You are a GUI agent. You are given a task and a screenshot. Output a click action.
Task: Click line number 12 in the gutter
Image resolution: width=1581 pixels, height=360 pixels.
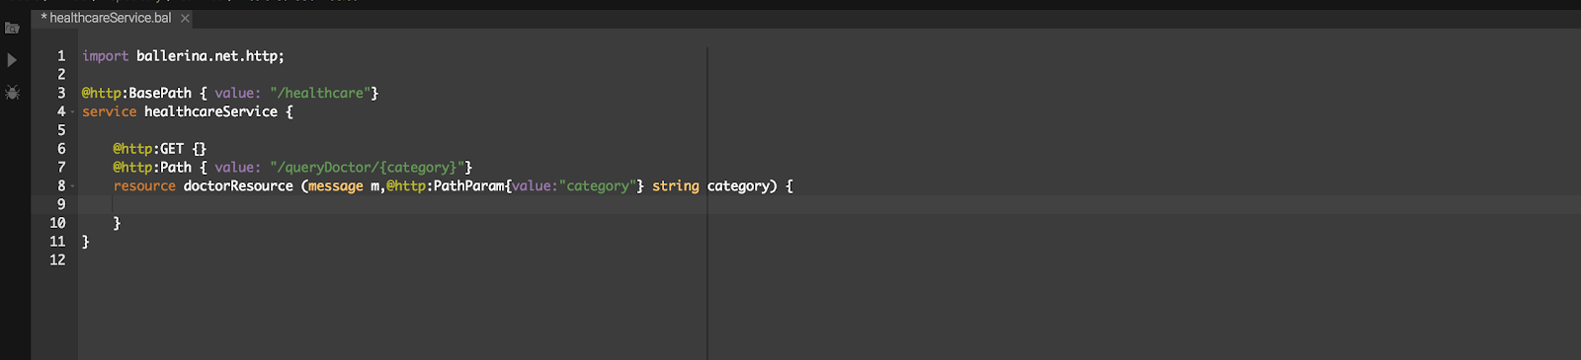point(57,260)
